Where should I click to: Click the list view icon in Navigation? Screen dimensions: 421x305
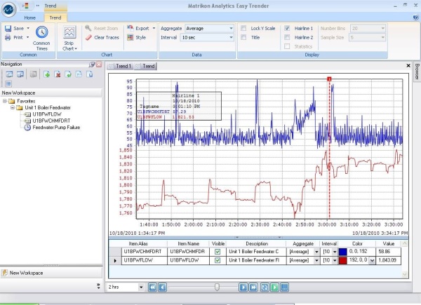coord(8,84)
